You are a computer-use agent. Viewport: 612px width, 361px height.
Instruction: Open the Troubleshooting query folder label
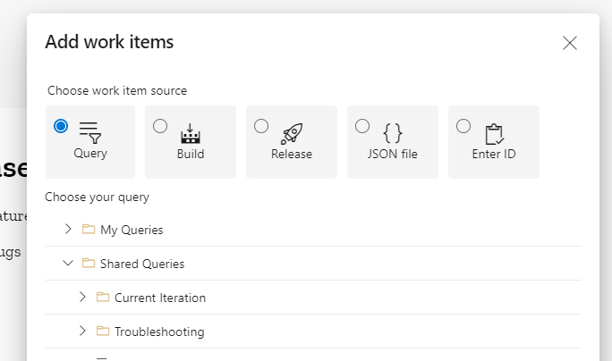pos(159,332)
